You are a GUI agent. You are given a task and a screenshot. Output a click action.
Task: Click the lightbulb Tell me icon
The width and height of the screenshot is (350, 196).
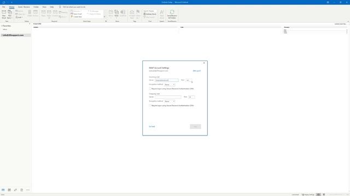[x=60, y=7]
